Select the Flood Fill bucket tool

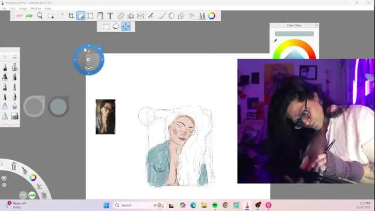pyautogui.click(x=100, y=16)
